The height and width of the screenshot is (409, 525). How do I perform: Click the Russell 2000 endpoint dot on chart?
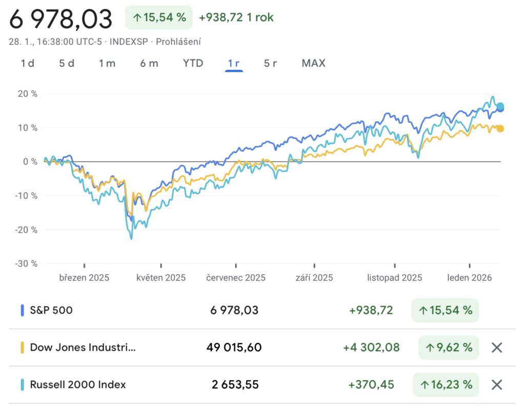(x=500, y=106)
